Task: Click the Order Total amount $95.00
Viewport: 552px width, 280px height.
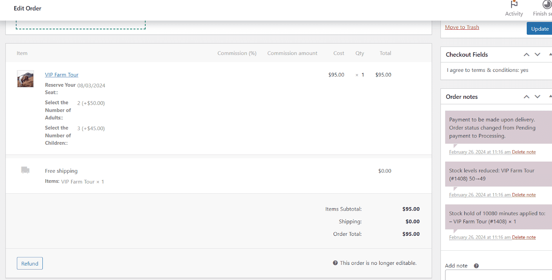Action: point(411,234)
